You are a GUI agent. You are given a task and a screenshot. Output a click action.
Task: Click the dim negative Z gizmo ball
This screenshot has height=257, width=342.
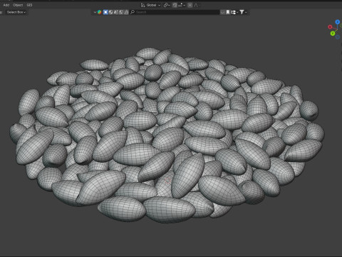click(338, 37)
